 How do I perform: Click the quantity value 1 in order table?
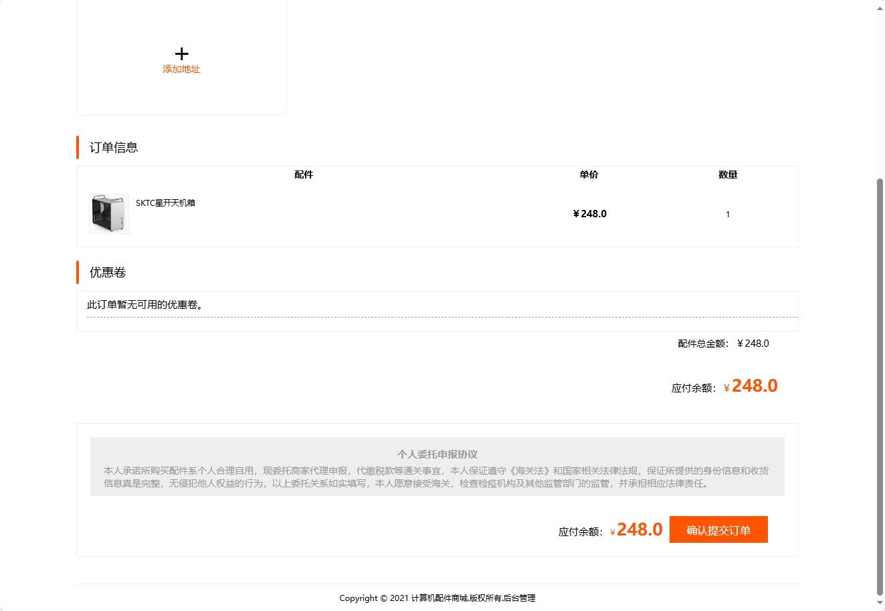pyautogui.click(x=727, y=214)
